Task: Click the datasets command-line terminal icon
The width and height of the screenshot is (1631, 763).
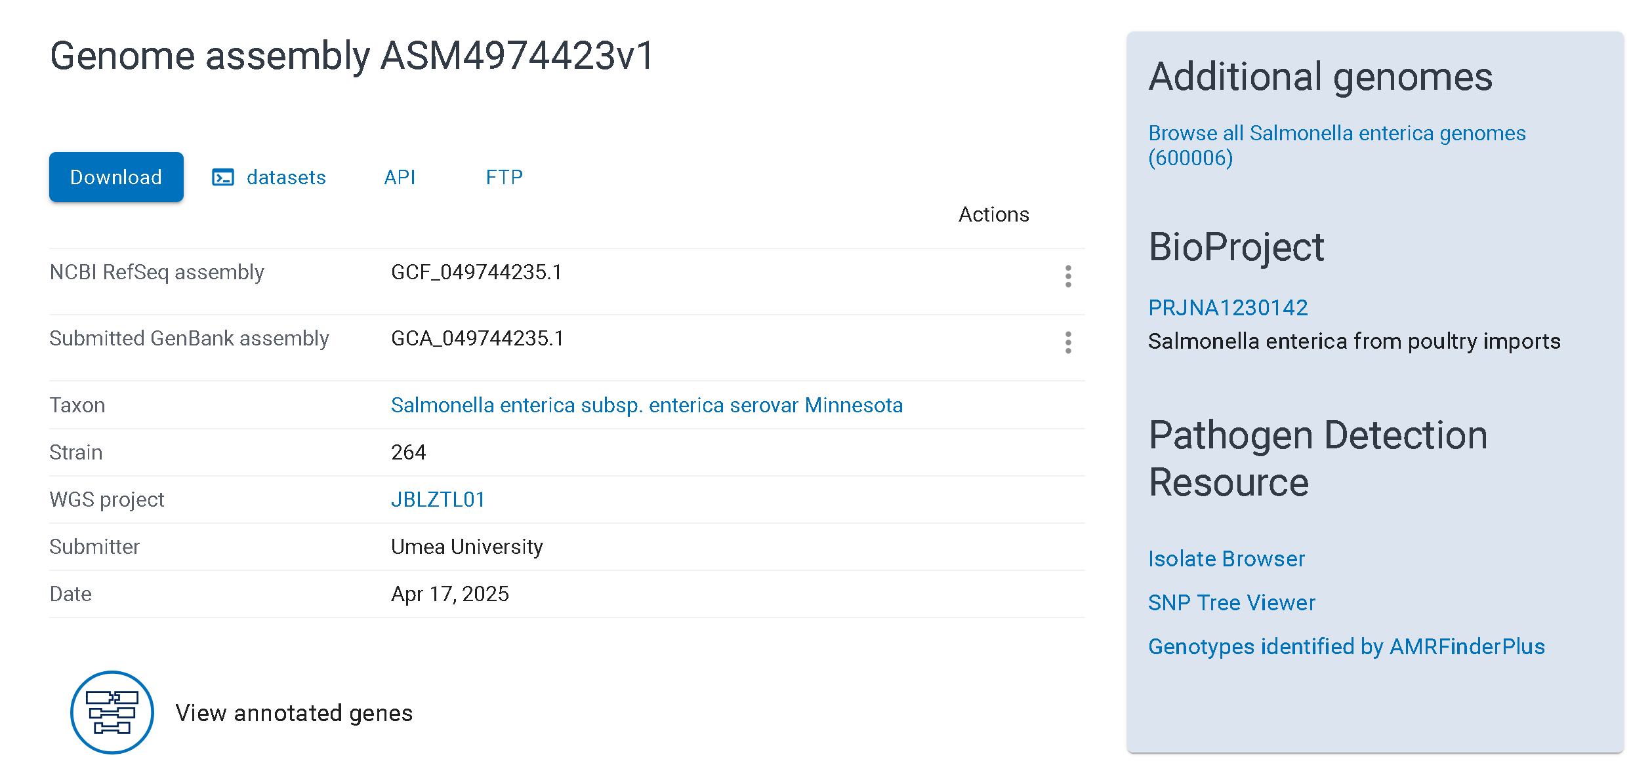Action: (x=223, y=178)
